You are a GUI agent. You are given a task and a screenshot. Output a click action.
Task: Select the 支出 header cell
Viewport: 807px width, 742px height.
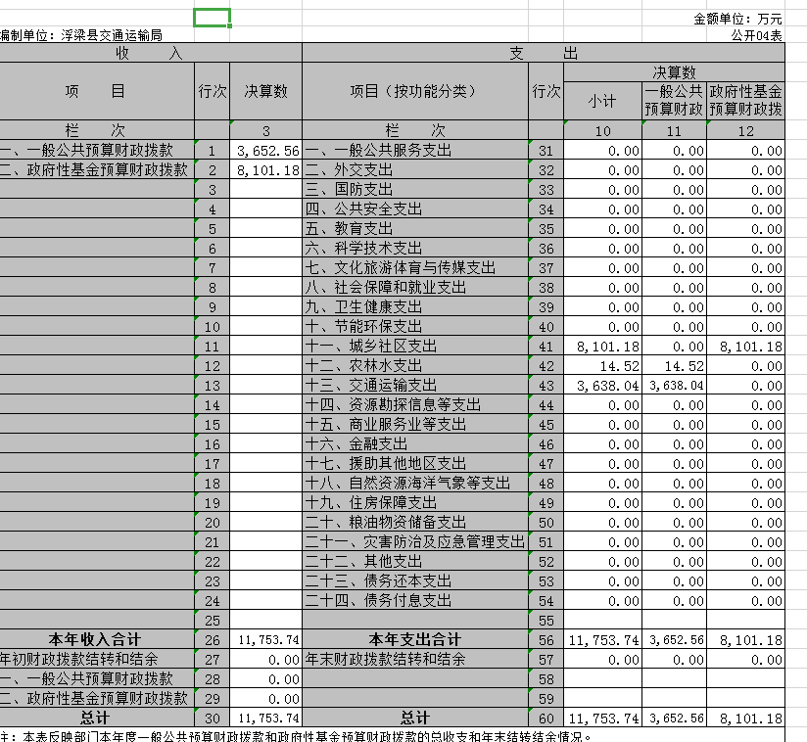coord(544,52)
